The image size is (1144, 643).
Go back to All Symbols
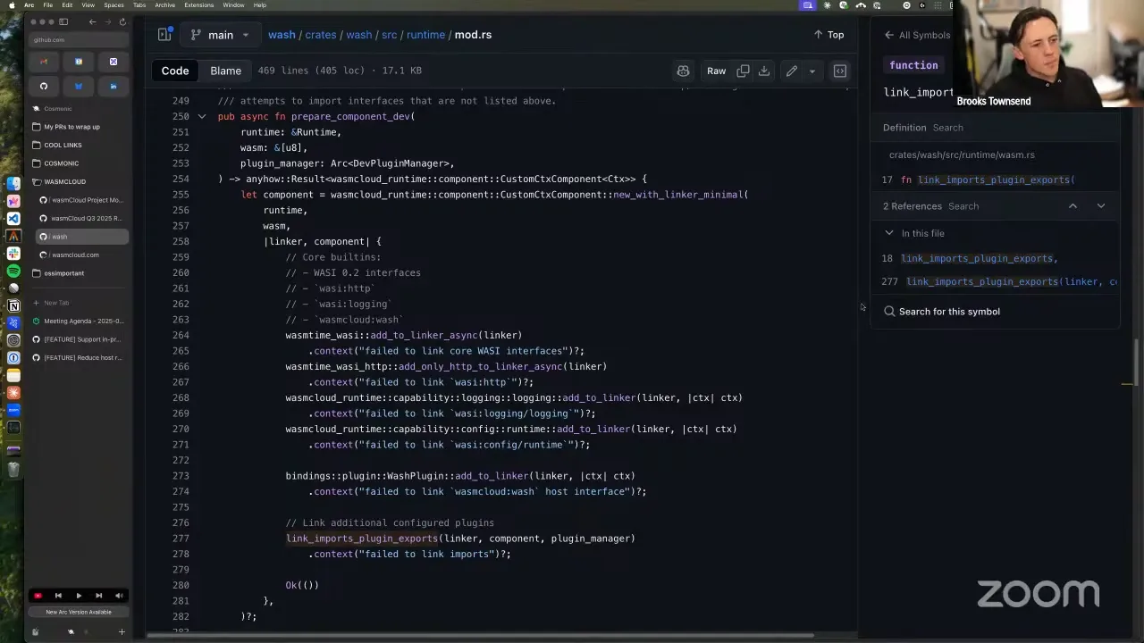tap(917, 35)
